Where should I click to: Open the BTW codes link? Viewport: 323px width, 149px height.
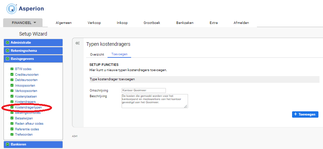point(23,69)
